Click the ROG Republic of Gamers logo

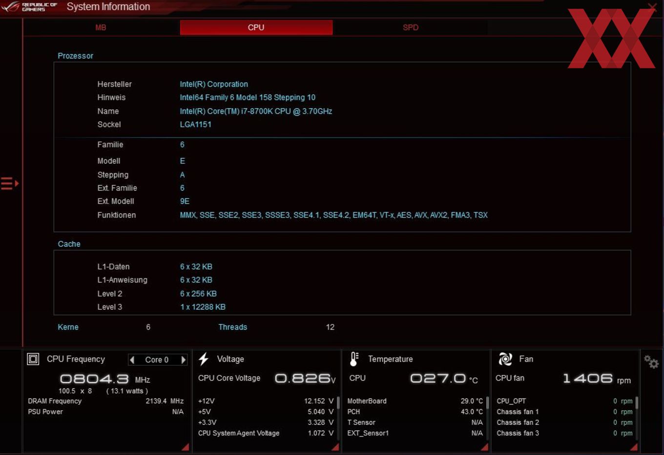click(29, 6)
